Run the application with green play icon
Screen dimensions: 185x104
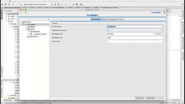pos(52,4)
